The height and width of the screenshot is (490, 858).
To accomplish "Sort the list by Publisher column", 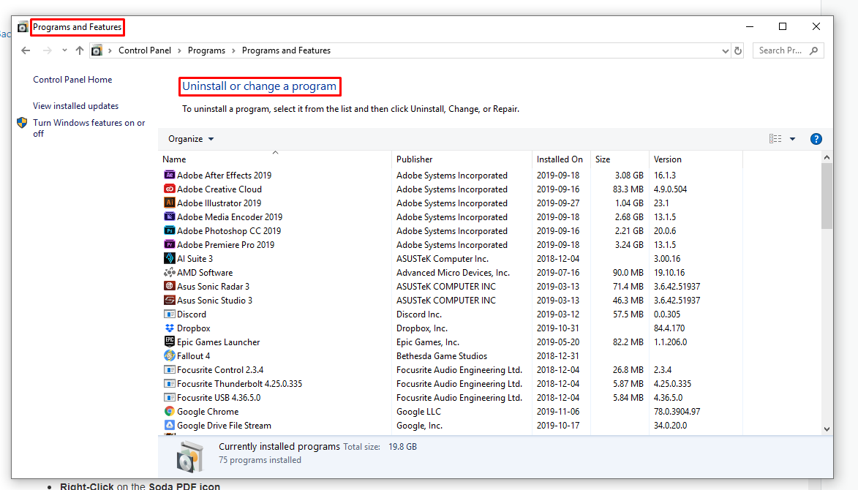I will [462, 159].
